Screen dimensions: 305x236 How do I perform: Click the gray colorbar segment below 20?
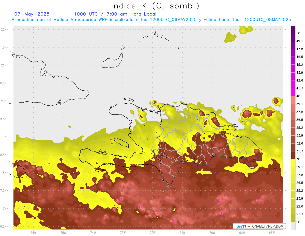click(293, 226)
